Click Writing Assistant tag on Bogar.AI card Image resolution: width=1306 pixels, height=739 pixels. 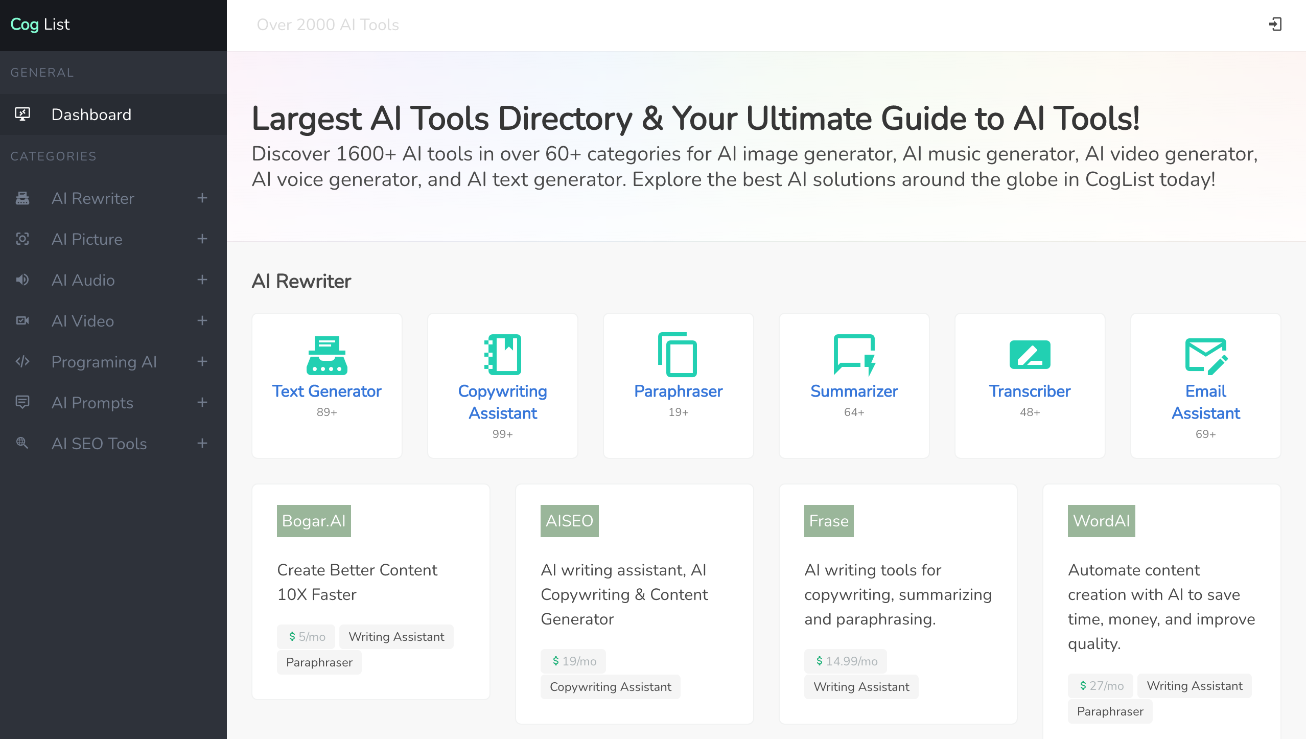click(397, 636)
